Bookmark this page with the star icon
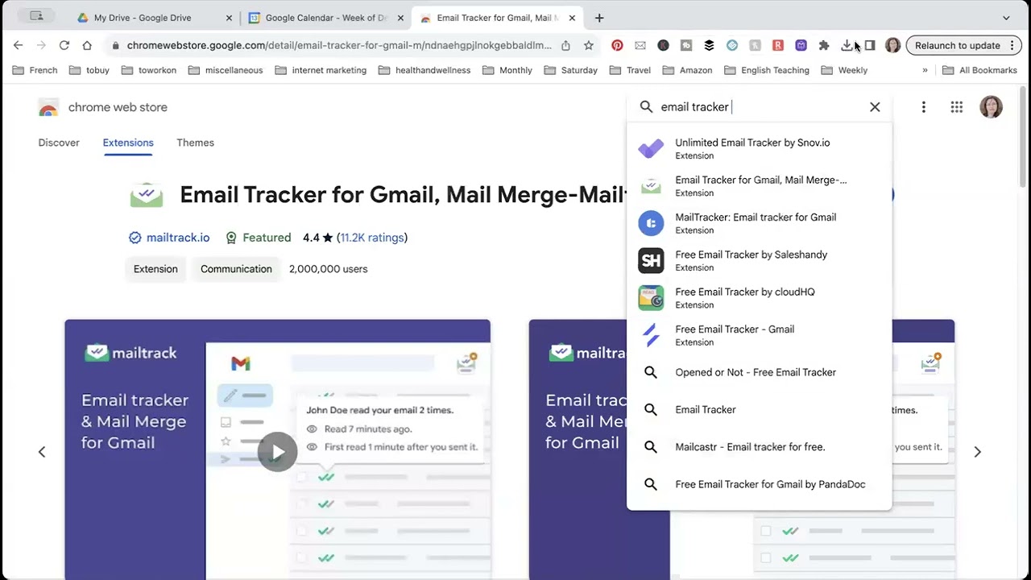Image resolution: width=1031 pixels, height=580 pixels. (589, 46)
